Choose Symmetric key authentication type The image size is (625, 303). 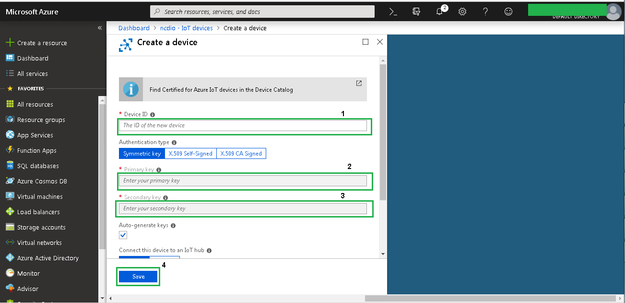point(142,154)
